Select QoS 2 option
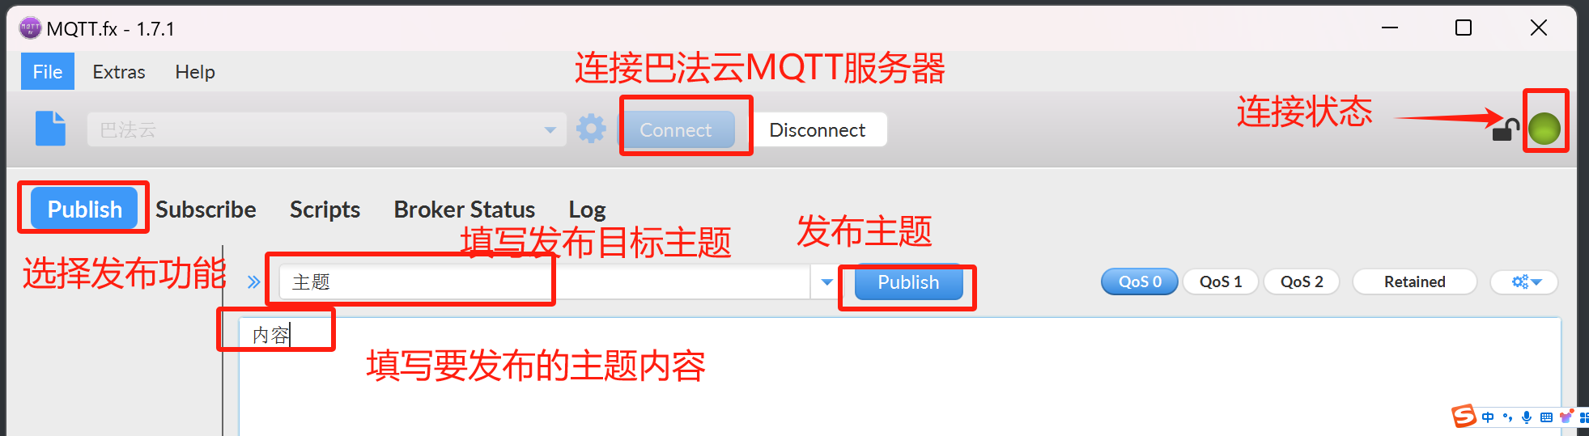1589x436 pixels. tap(1302, 281)
